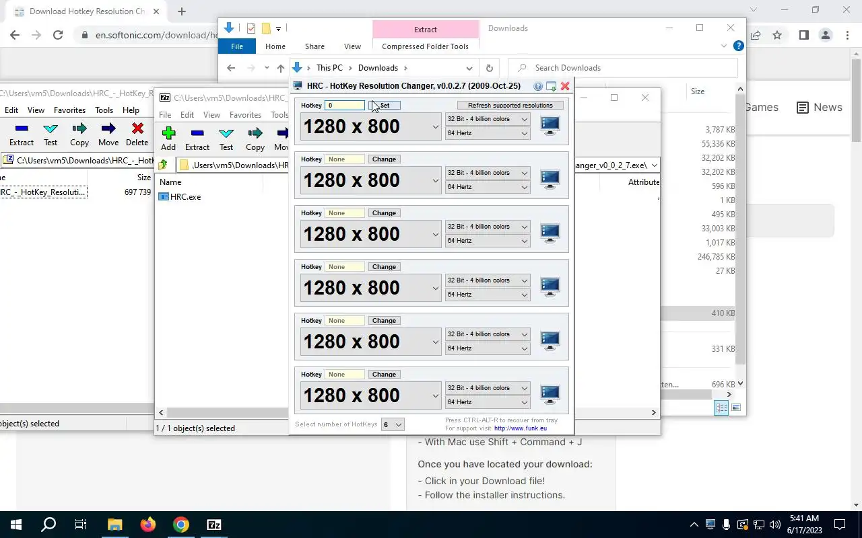The width and height of the screenshot is (862, 538).
Task: Open Select number of HotKeys dropdown
Action: pos(393,424)
